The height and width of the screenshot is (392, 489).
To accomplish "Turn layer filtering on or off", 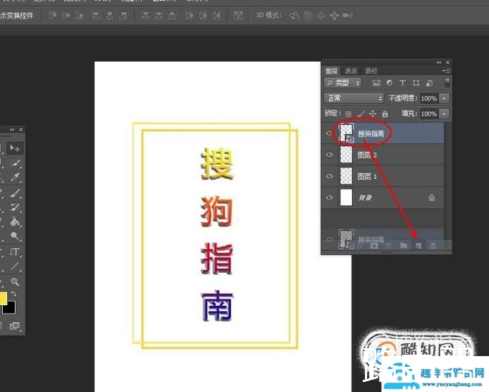I will [447, 83].
